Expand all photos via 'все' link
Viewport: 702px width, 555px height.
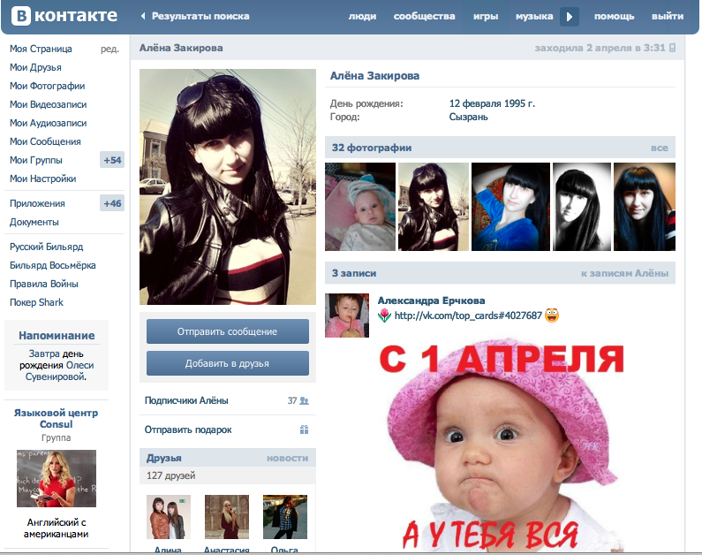[659, 148]
